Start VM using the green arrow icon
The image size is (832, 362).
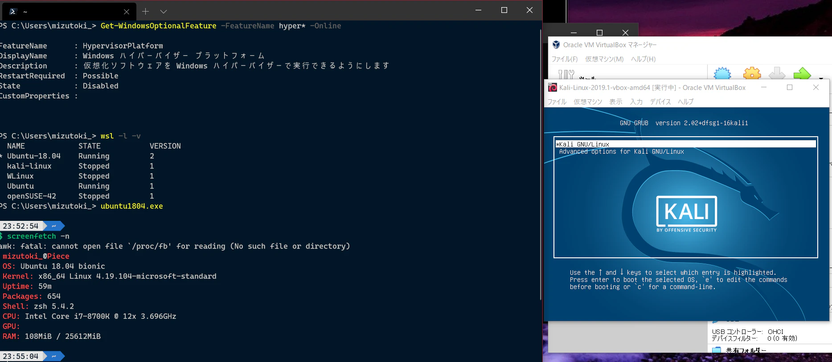click(802, 73)
